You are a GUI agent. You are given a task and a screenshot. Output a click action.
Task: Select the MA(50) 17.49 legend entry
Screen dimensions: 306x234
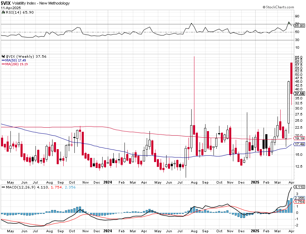click(x=14, y=60)
